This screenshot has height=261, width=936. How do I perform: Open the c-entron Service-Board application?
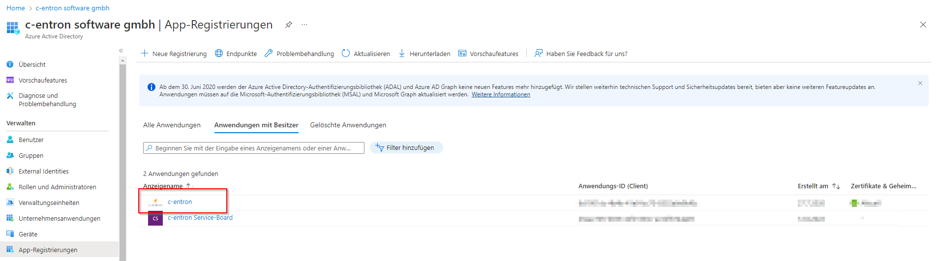point(200,217)
